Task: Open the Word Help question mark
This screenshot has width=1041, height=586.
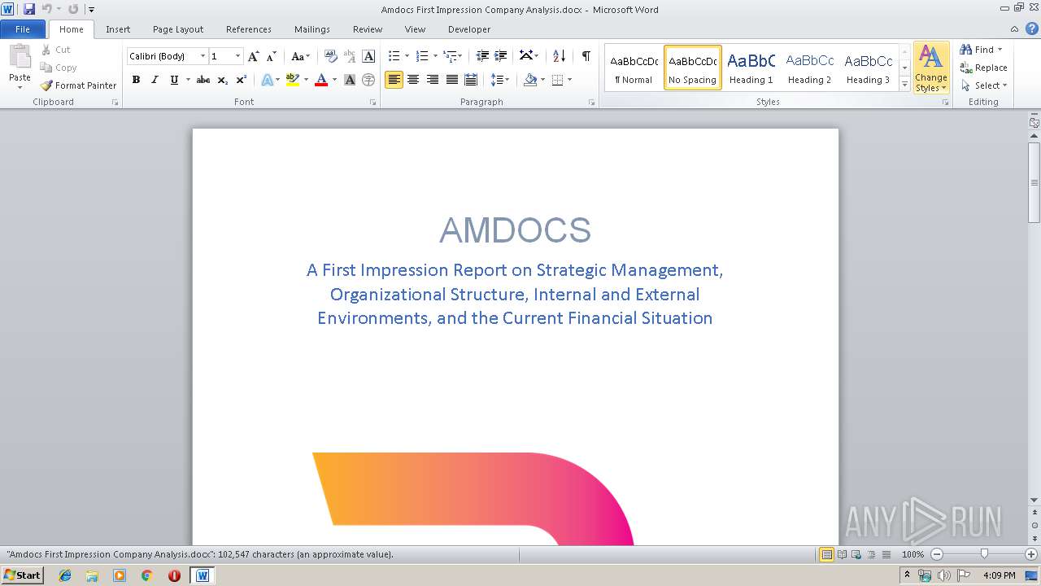Action: click(x=1032, y=28)
